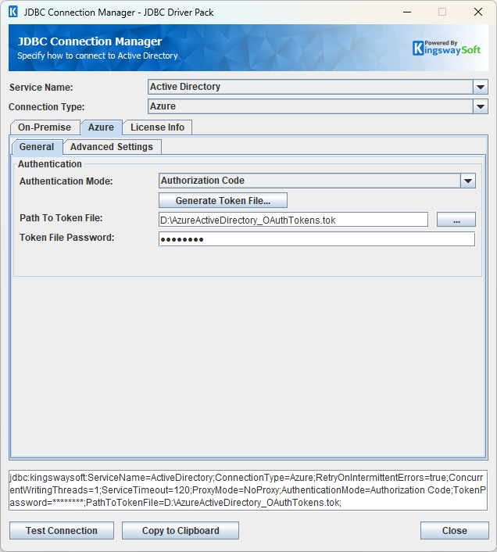Viewport: 497px width, 552px height.
Task: Click the Generate Token File button
Action: tap(223, 201)
